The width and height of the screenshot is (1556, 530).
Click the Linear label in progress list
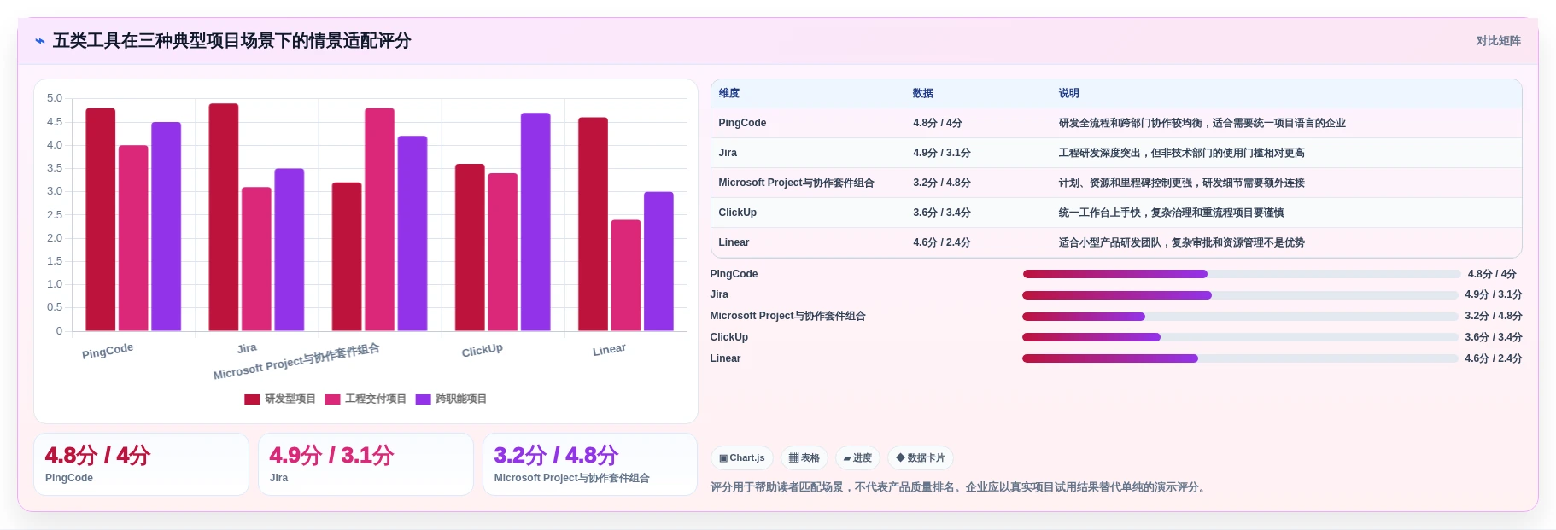point(725,358)
